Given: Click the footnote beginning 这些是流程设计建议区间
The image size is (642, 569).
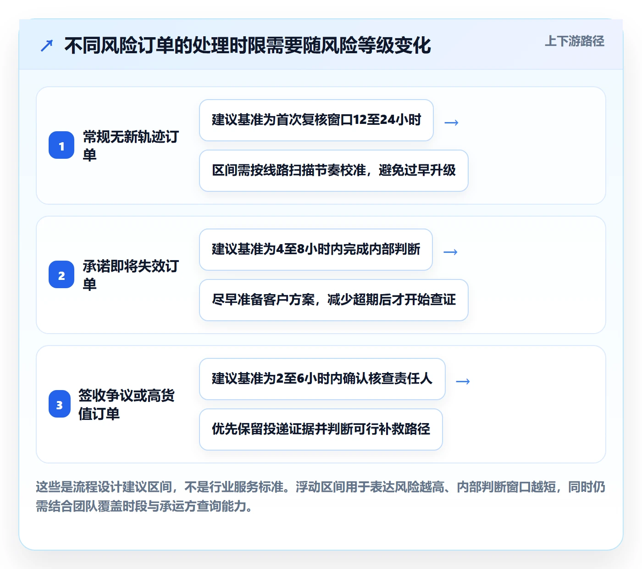Looking at the screenshot, I should 321,496.
